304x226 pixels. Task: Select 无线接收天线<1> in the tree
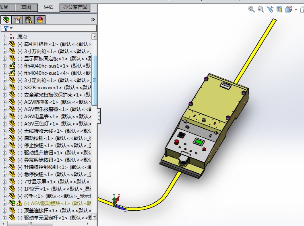coord(54,131)
